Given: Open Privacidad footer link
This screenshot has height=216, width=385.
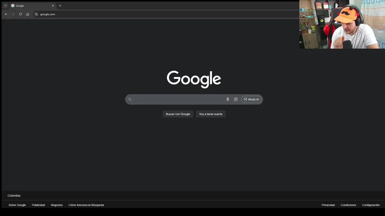Looking at the screenshot, I should click(x=328, y=205).
